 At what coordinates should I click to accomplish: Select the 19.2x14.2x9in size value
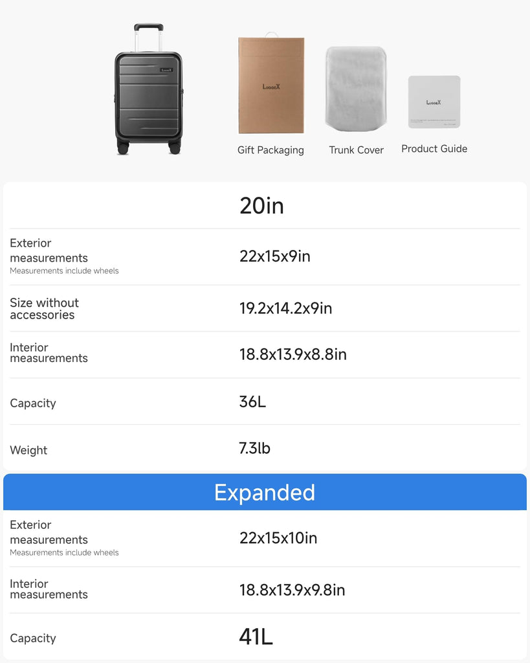[285, 308]
